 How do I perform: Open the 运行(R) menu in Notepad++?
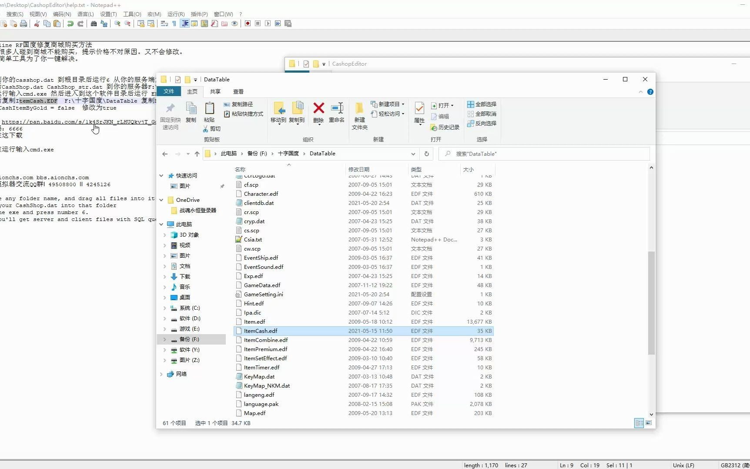(176, 14)
